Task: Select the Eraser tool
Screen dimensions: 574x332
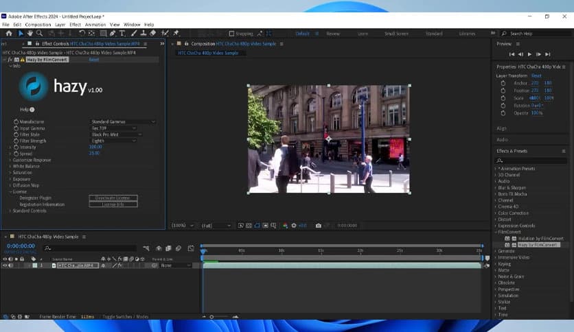Action: 152,34
